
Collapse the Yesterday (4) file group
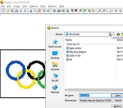(73, 44)
